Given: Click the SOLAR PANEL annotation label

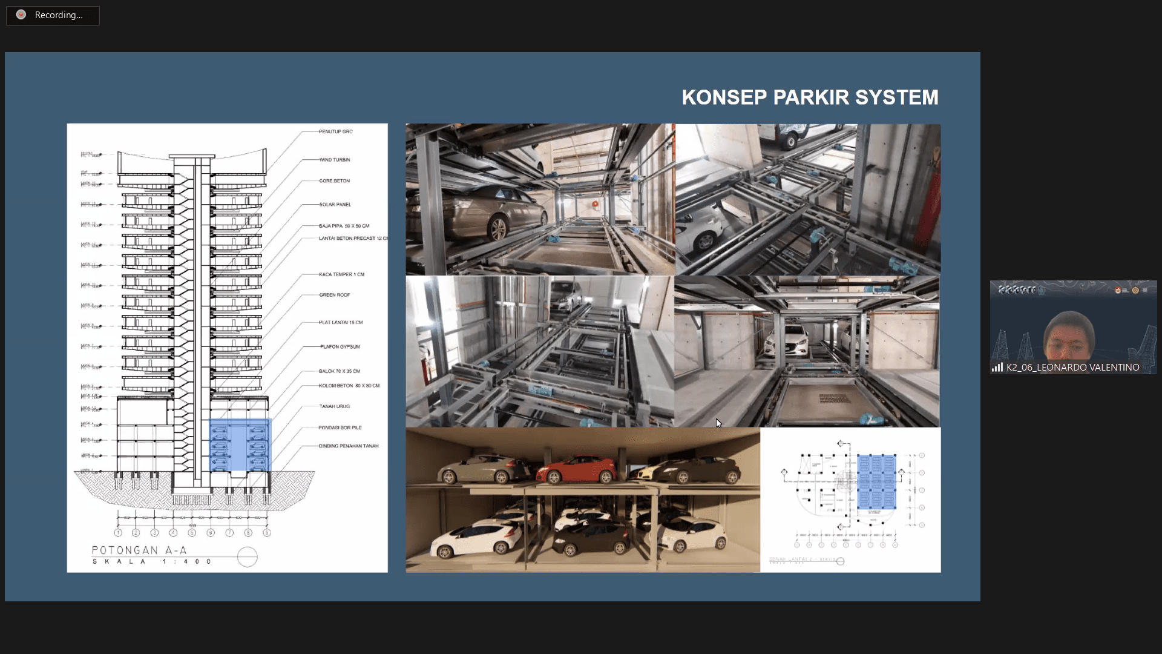Looking at the screenshot, I should (335, 205).
